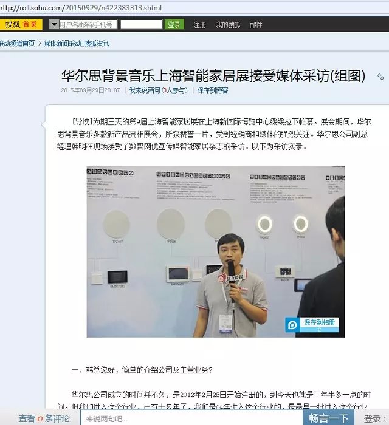
Task: Click the browser URL address bar
Action: pos(194,7)
